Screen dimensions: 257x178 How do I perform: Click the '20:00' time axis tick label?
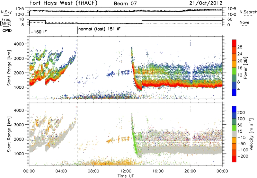pos(190,171)
